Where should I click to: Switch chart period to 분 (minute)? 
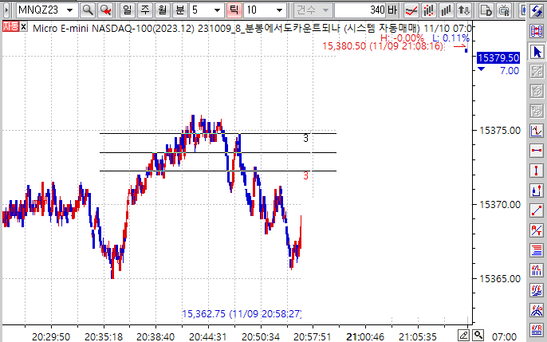[x=179, y=10]
